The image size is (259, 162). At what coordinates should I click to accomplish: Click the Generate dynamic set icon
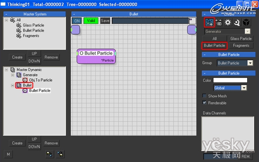[x=19, y=75]
